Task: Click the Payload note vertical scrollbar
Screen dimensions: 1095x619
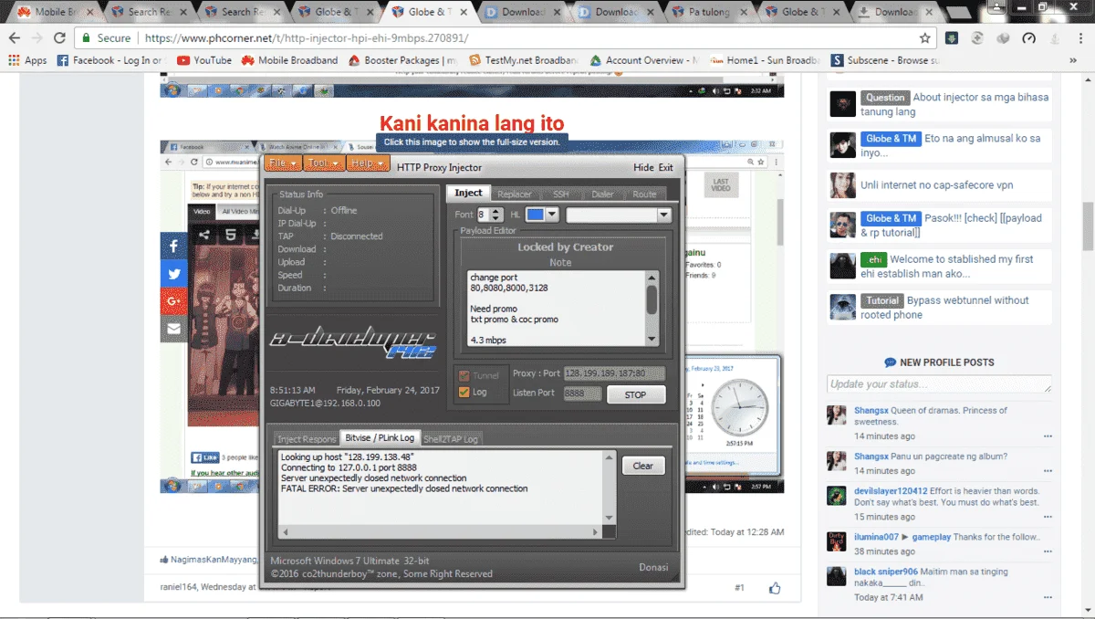Action: [x=652, y=308]
